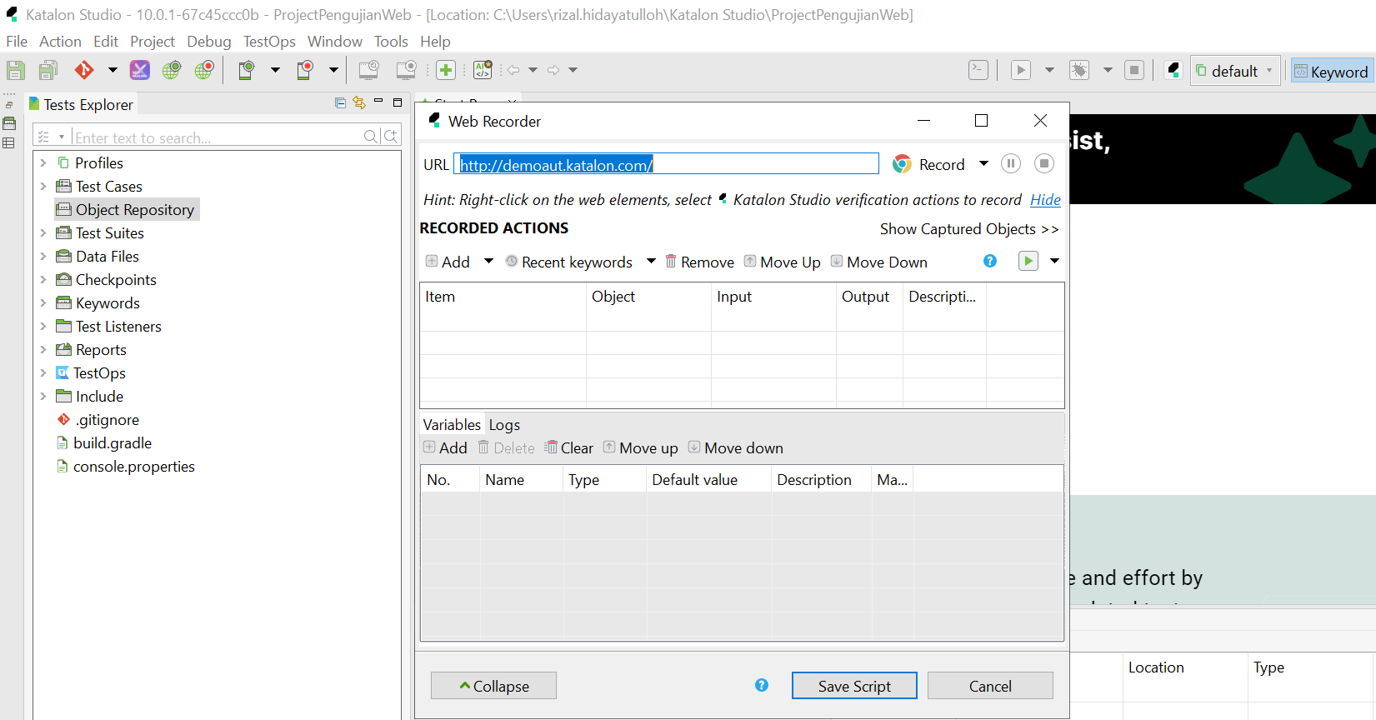This screenshot has height=720, width=1376.
Task: Launch Record Web globe icon
Action: (204, 71)
